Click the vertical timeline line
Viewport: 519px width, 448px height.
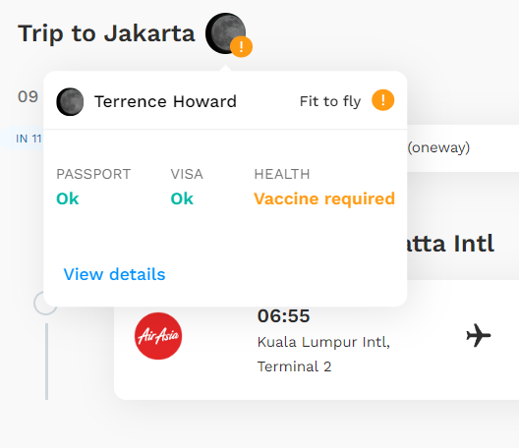(x=46, y=362)
